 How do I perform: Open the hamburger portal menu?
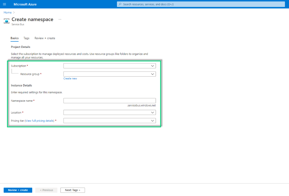5,4
